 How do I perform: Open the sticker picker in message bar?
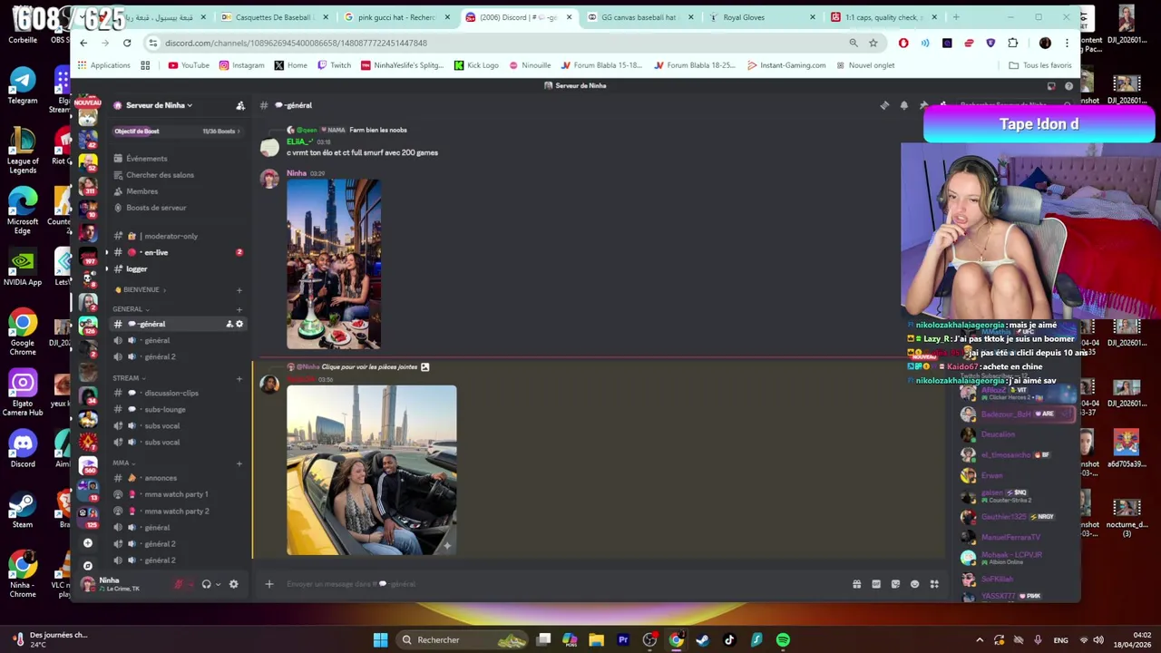point(895,584)
